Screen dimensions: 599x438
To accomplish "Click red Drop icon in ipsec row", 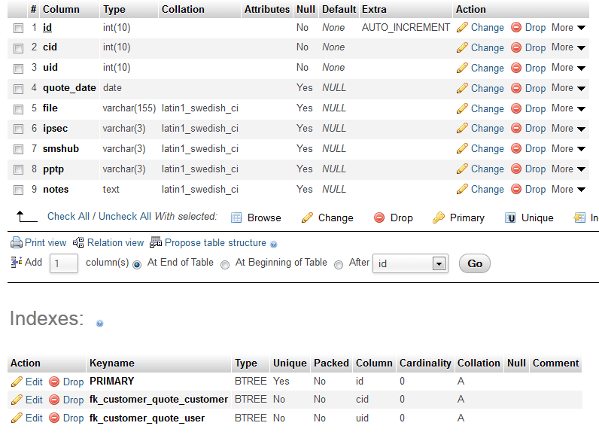I will point(516,128).
